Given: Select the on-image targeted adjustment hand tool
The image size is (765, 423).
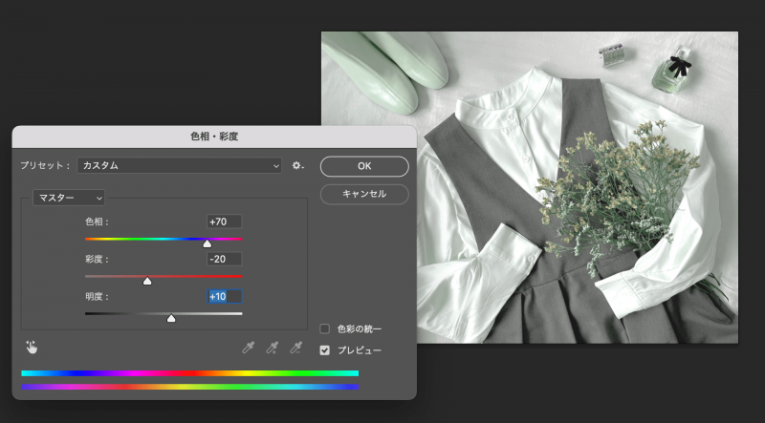Looking at the screenshot, I should click(32, 348).
